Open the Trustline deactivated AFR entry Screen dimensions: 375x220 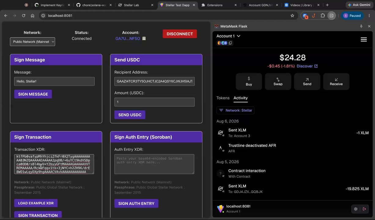pyautogui.click(x=293, y=148)
